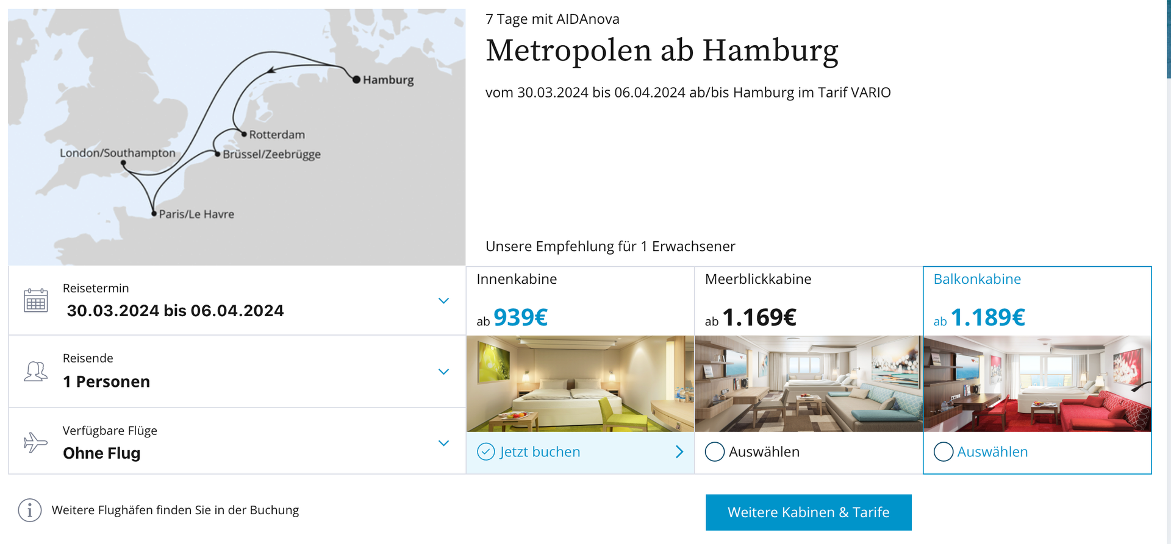The height and width of the screenshot is (544, 1171).
Task: Select the Meerblickkabine Auswählen radio button
Action: [714, 452]
